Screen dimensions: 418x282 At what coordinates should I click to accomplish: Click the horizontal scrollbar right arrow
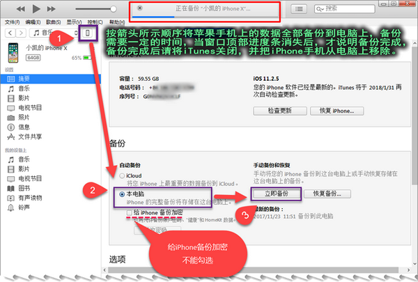(x=409, y=270)
